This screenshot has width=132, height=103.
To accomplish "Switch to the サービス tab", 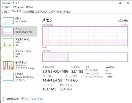I will [67, 12].
